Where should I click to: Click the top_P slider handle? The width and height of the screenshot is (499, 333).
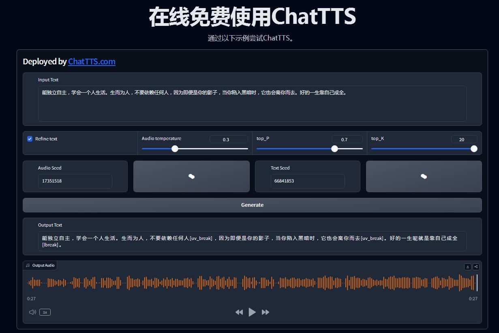(x=334, y=148)
